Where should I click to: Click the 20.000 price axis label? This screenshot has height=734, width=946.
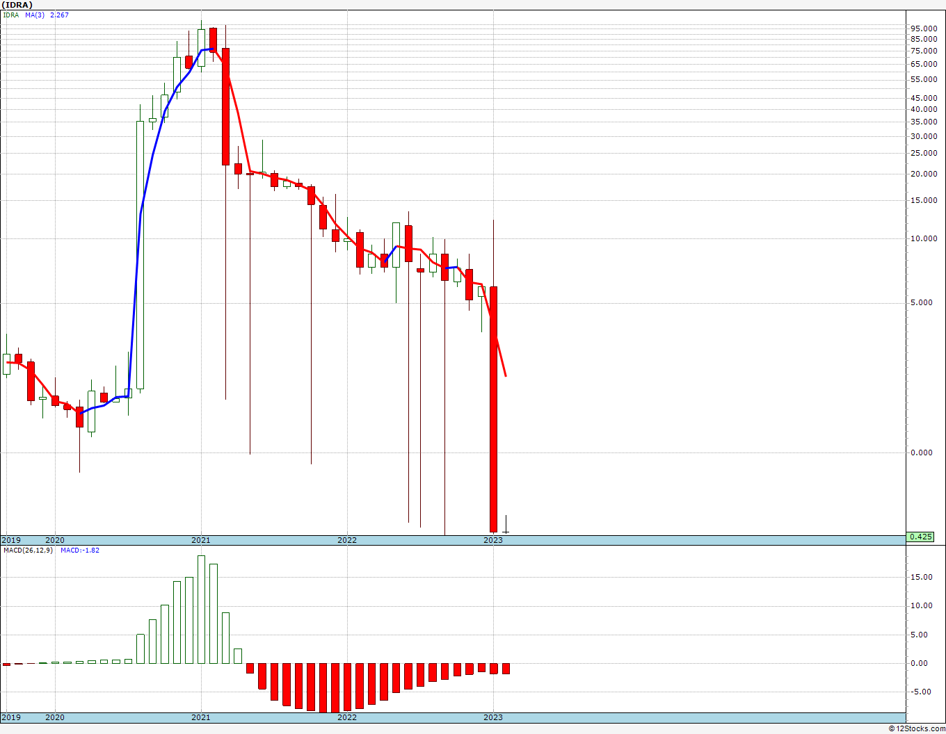(x=925, y=174)
